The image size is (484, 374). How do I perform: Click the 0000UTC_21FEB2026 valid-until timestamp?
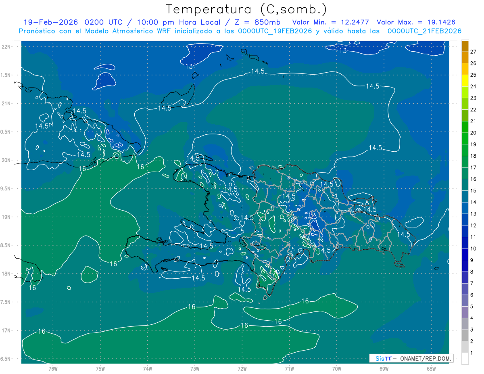pyautogui.click(x=425, y=31)
